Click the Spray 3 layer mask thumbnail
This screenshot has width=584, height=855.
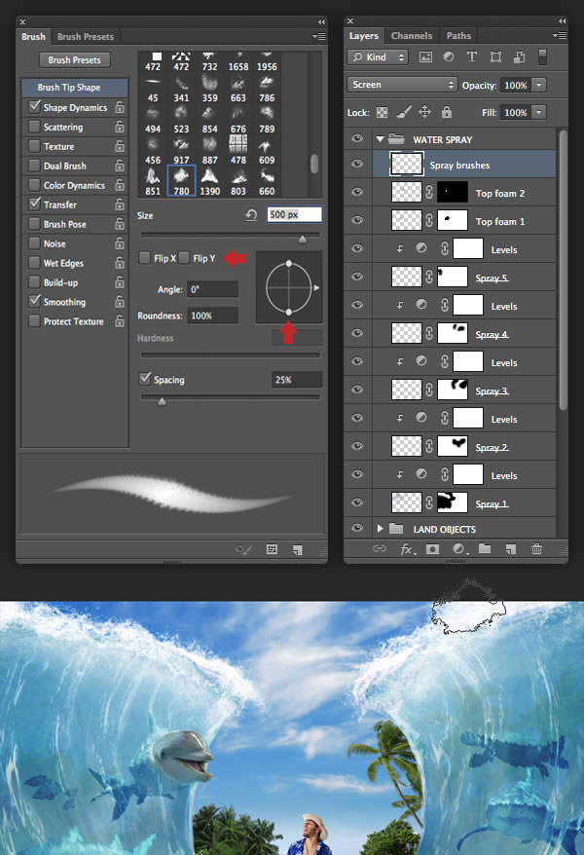pyautogui.click(x=453, y=390)
